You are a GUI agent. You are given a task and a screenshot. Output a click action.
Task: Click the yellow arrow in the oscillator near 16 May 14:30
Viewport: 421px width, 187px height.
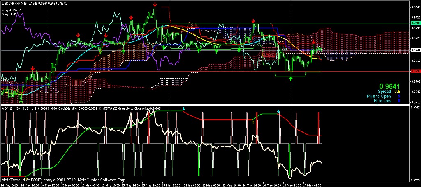[x=253, y=122]
